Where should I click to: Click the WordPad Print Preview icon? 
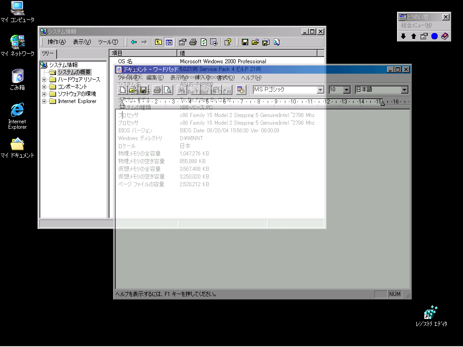pyautogui.click(x=168, y=90)
